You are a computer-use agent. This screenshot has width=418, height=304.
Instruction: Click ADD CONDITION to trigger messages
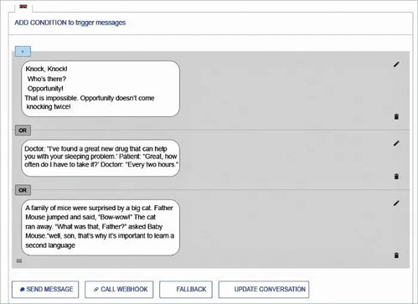coord(70,23)
